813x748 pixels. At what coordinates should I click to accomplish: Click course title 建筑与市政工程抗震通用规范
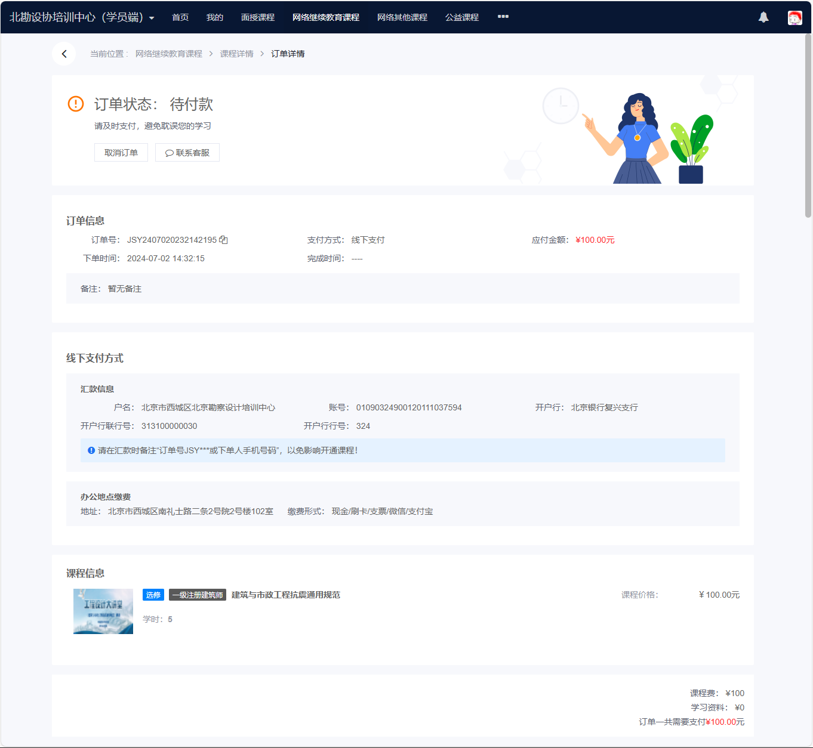[286, 595]
